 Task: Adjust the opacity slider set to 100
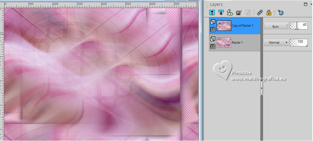click(x=299, y=43)
